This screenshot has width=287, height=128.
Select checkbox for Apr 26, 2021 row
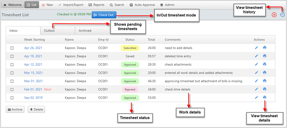click(12, 48)
